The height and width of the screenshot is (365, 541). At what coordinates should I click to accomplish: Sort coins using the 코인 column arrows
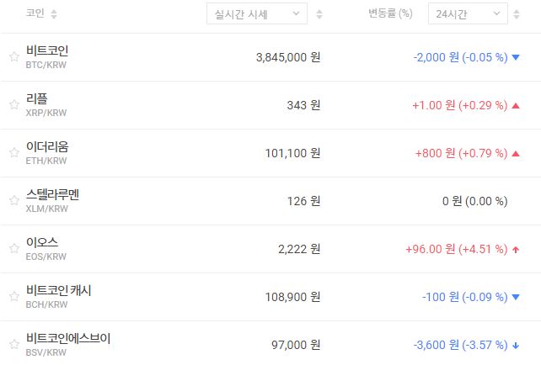(x=55, y=14)
